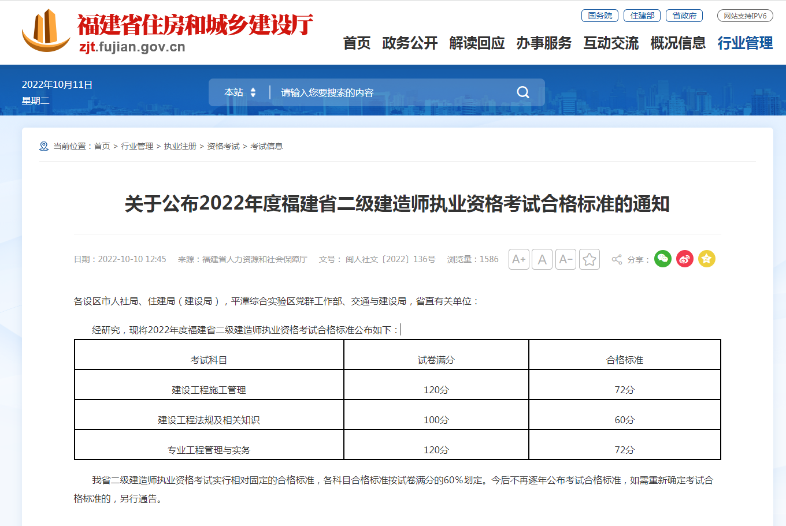Open the 住建部 link
Image resolution: width=786 pixels, height=526 pixels.
642,16
